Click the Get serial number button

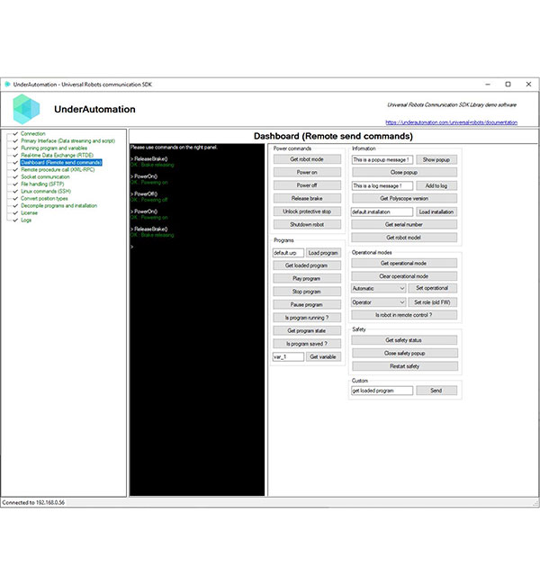click(404, 225)
